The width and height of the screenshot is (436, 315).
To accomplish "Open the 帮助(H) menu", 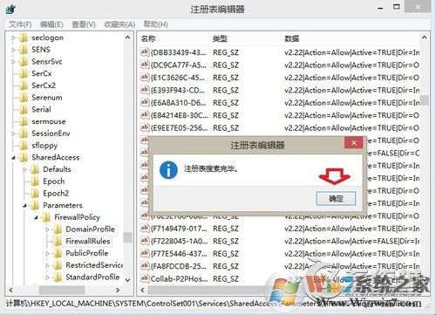I will [x=155, y=24].
